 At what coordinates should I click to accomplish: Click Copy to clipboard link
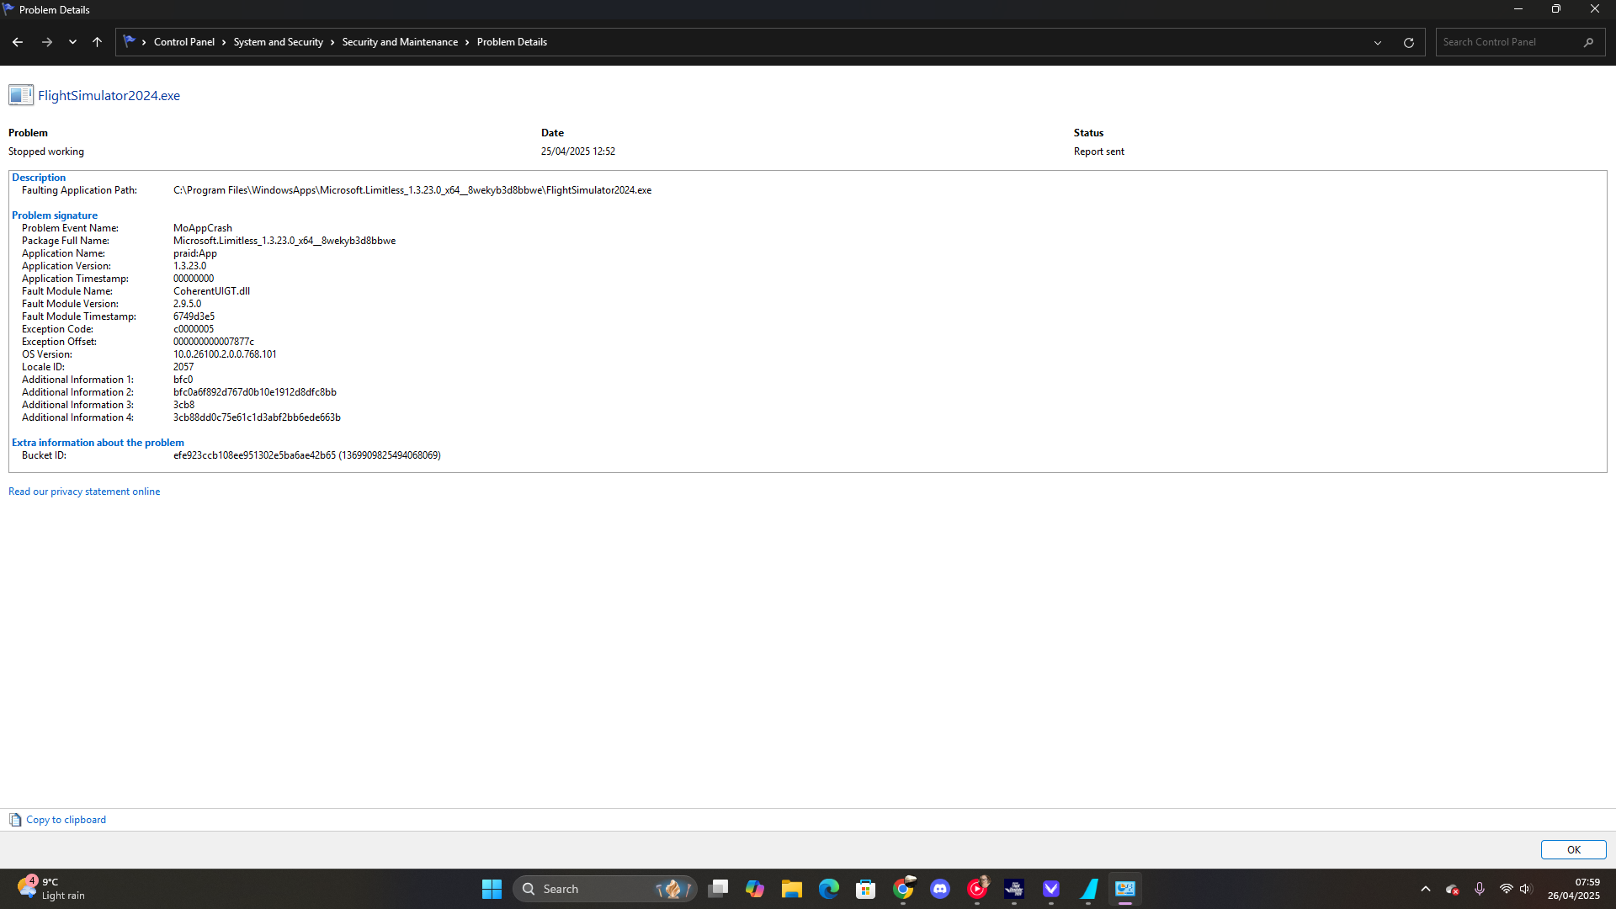click(66, 820)
